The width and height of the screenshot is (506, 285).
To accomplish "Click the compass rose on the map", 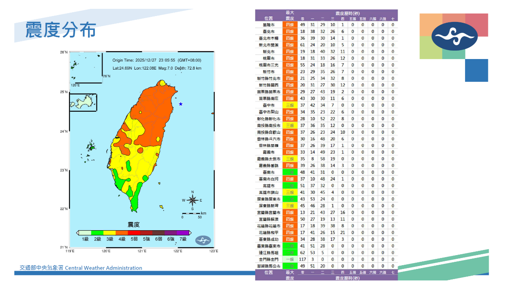I will 192,201.
